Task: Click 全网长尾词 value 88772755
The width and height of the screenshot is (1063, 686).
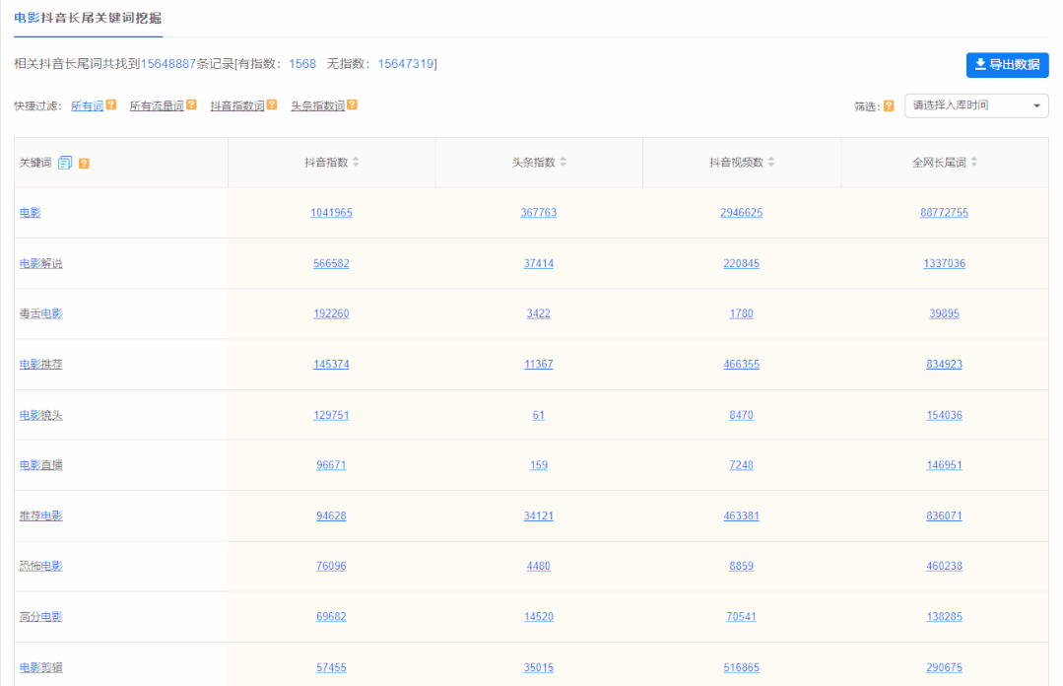Action: tap(944, 213)
